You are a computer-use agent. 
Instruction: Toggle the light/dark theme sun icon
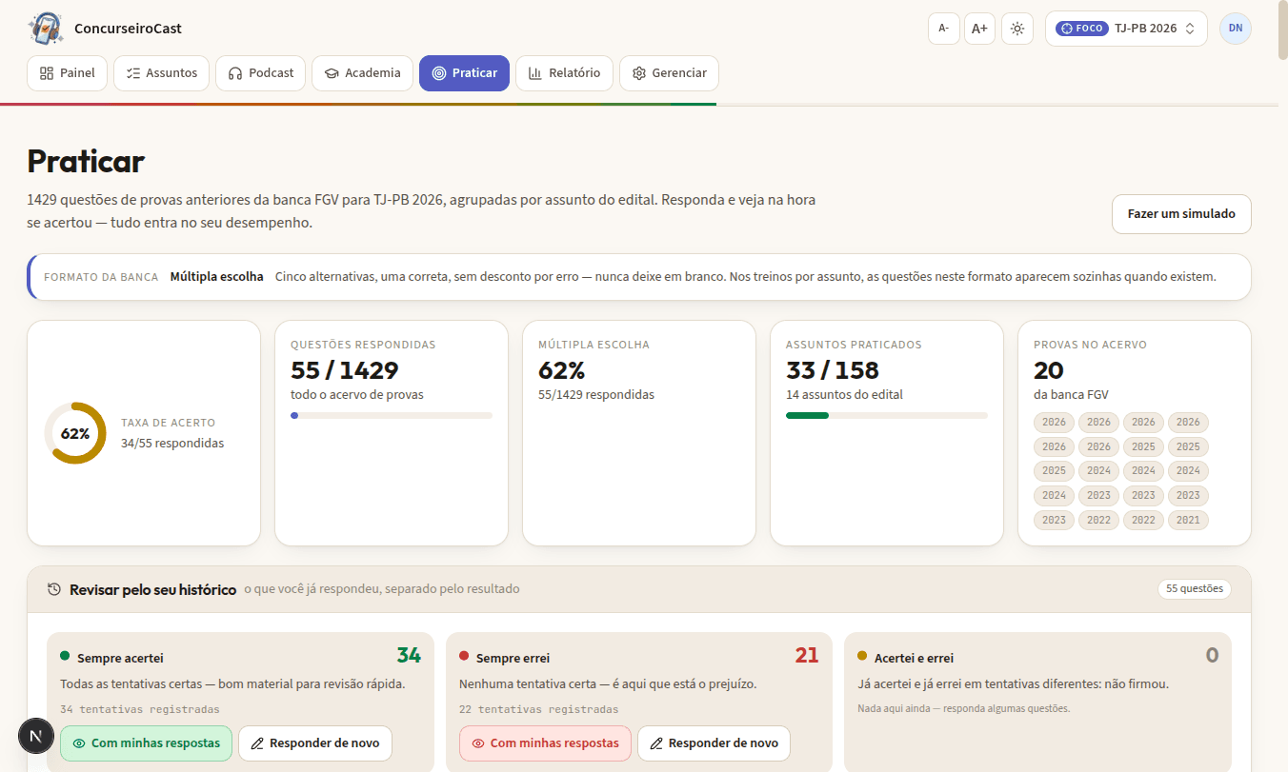point(1017,29)
